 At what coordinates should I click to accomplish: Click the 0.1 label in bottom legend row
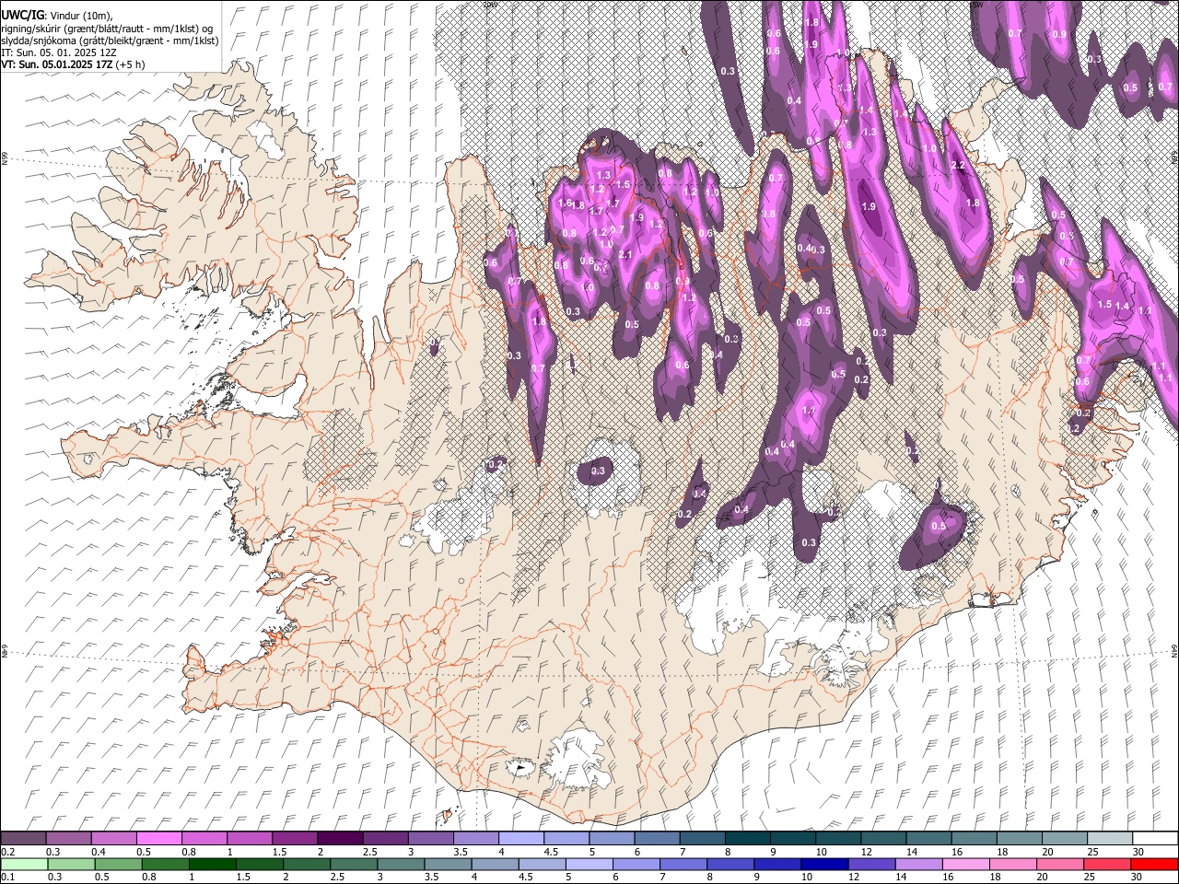click(6, 877)
